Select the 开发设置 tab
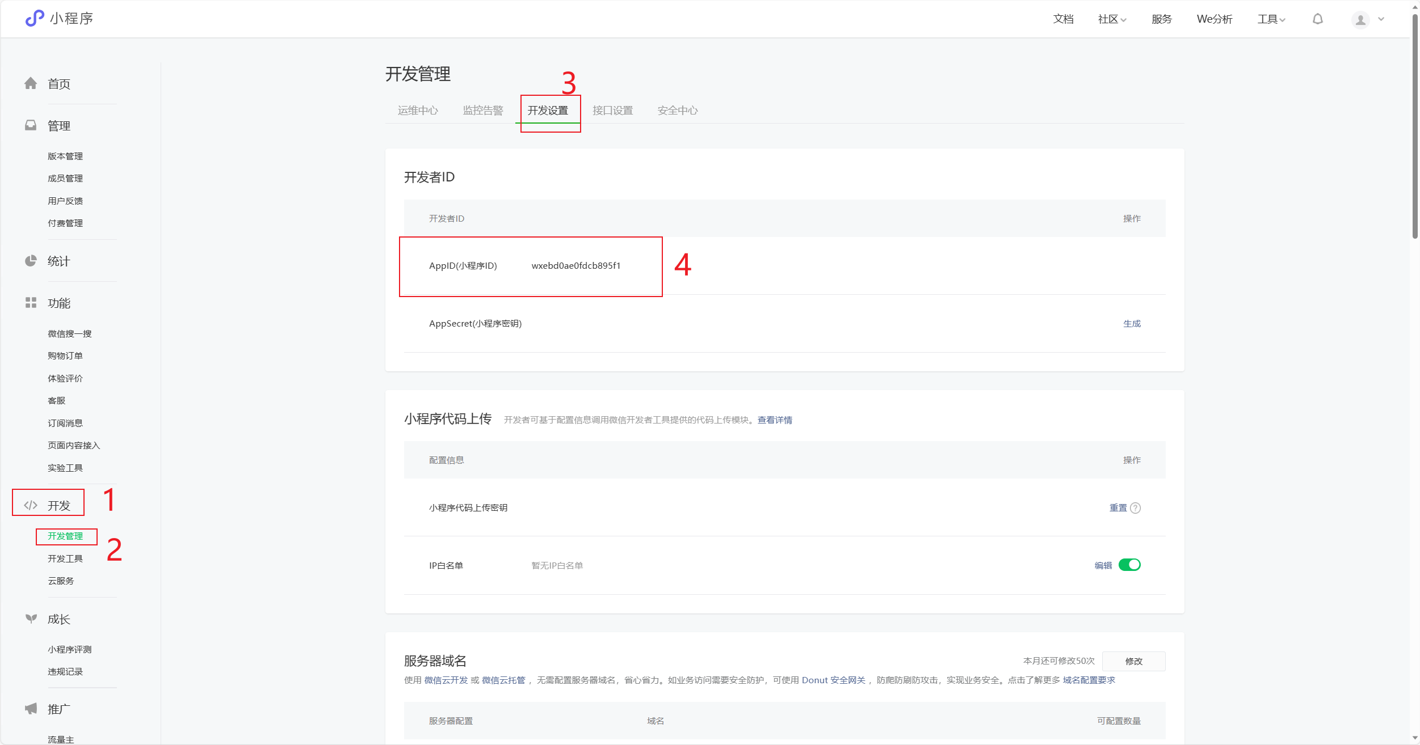This screenshot has width=1420, height=745. click(x=548, y=111)
